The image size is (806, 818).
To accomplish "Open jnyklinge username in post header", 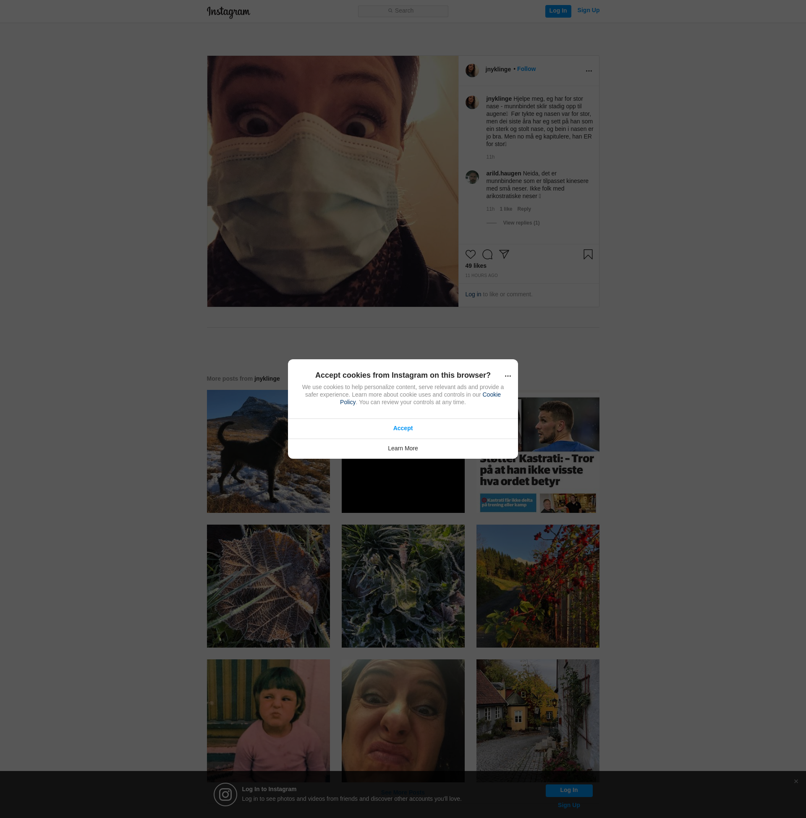I will tap(498, 69).
